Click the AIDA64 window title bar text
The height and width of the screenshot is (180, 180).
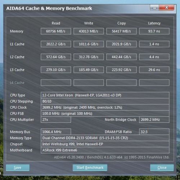click(x=49, y=8)
